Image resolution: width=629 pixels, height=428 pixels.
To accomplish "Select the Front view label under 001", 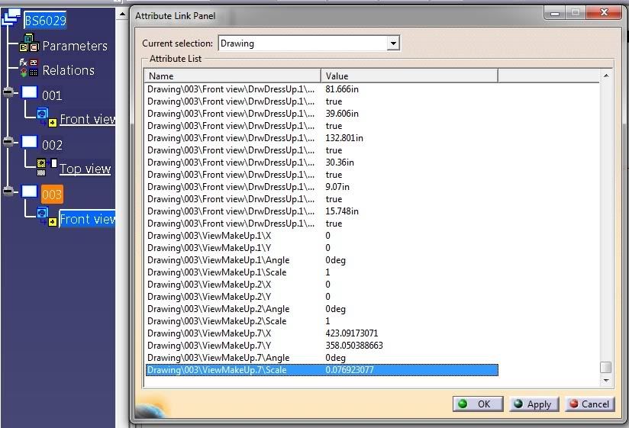I will pyautogui.click(x=88, y=119).
